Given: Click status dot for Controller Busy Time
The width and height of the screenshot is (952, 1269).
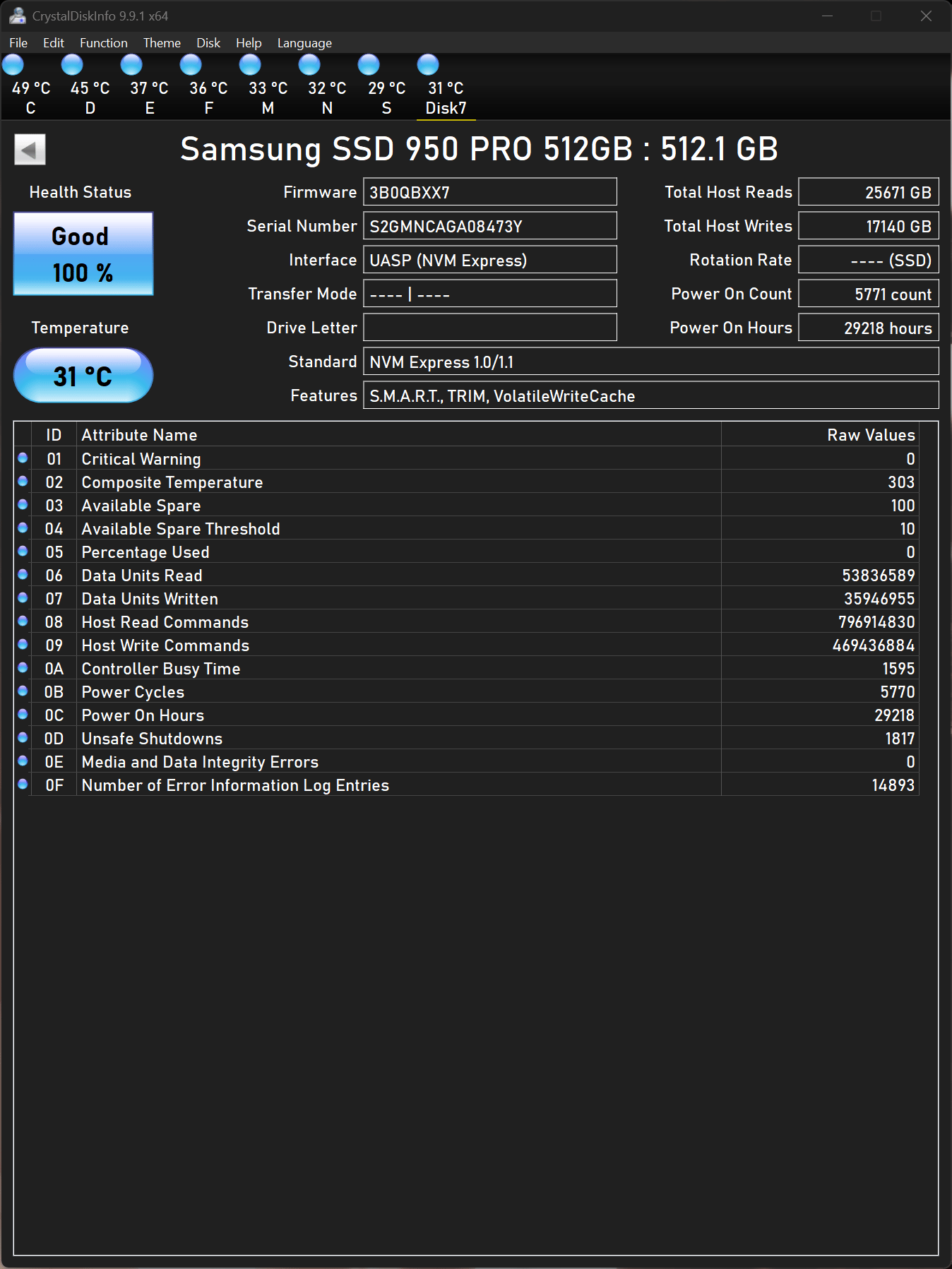Looking at the screenshot, I should (x=23, y=667).
